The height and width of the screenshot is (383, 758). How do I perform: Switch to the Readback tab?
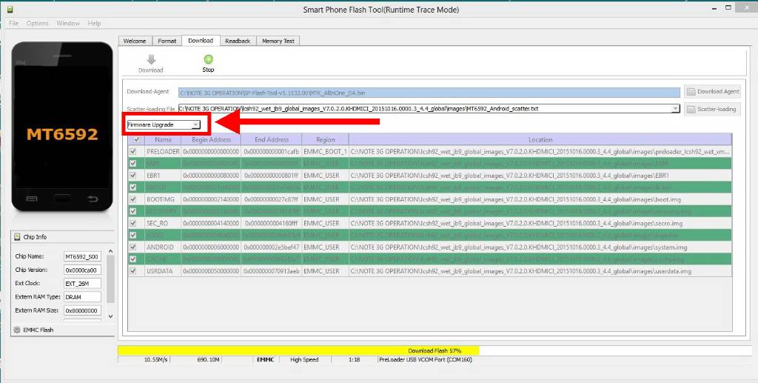point(238,41)
